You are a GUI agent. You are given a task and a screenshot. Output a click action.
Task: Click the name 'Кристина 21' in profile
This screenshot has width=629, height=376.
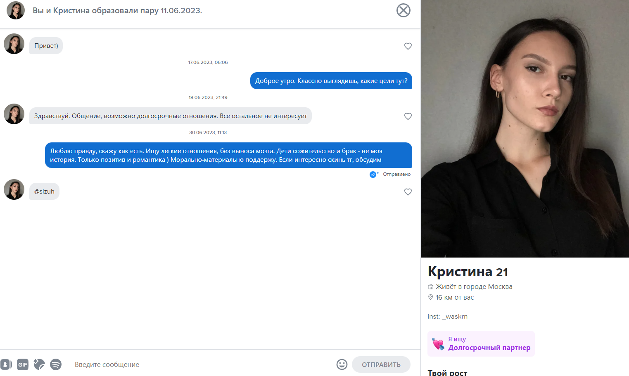pos(468,272)
